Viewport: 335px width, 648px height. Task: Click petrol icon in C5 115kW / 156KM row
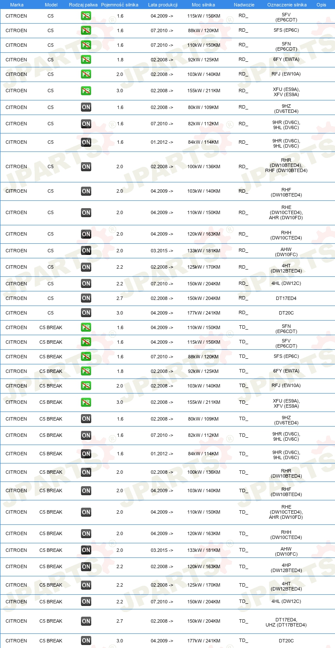[x=86, y=16]
